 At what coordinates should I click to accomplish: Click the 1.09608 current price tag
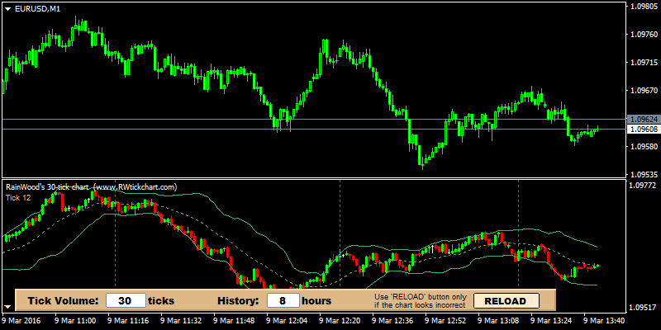coord(643,130)
